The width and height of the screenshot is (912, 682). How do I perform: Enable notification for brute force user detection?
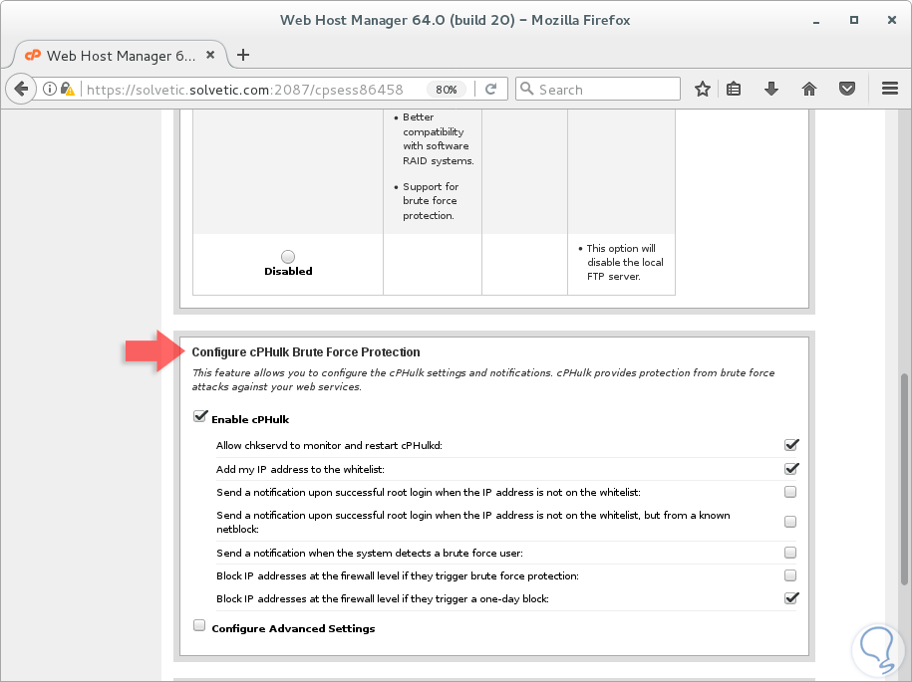click(789, 553)
